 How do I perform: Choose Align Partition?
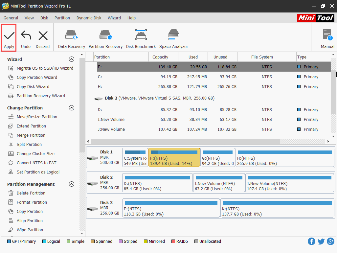26,221
